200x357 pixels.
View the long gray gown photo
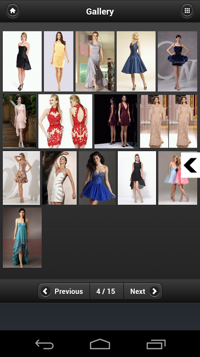(95, 61)
